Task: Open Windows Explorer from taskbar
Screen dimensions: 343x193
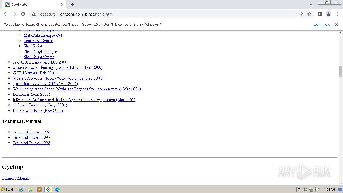Action: point(30,190)
